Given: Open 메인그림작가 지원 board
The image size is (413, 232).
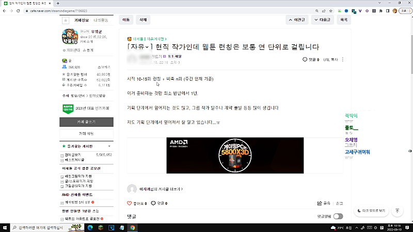Looking at the screenshot, I should (x=78, y=176).
